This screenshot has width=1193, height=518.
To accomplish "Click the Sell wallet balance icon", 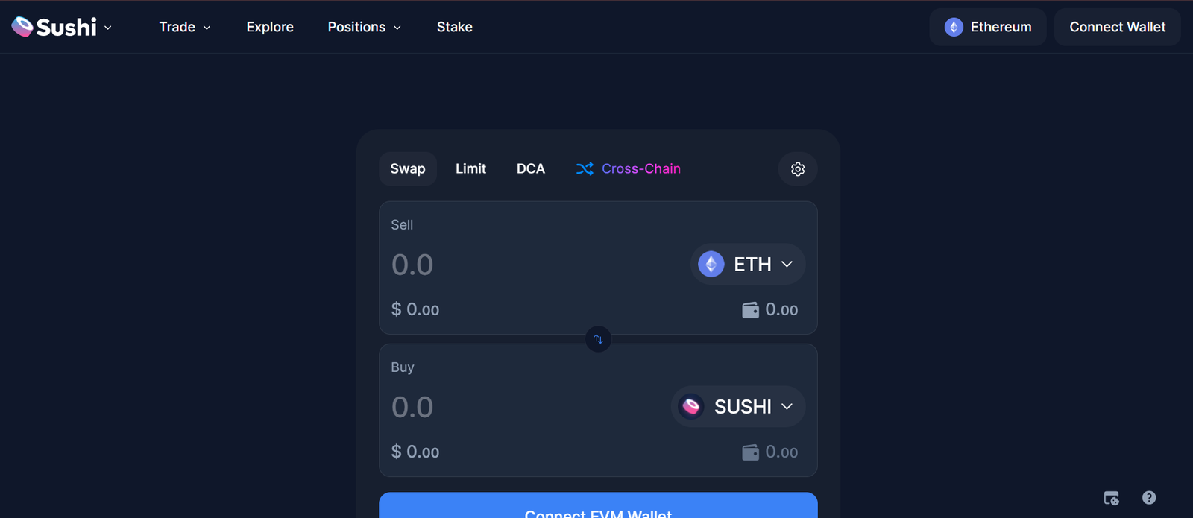I will pos(750,310).
